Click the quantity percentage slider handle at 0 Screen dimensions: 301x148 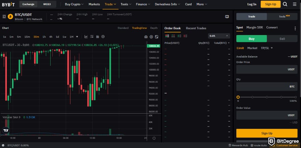pyautogui.click(x=238, y=97)
